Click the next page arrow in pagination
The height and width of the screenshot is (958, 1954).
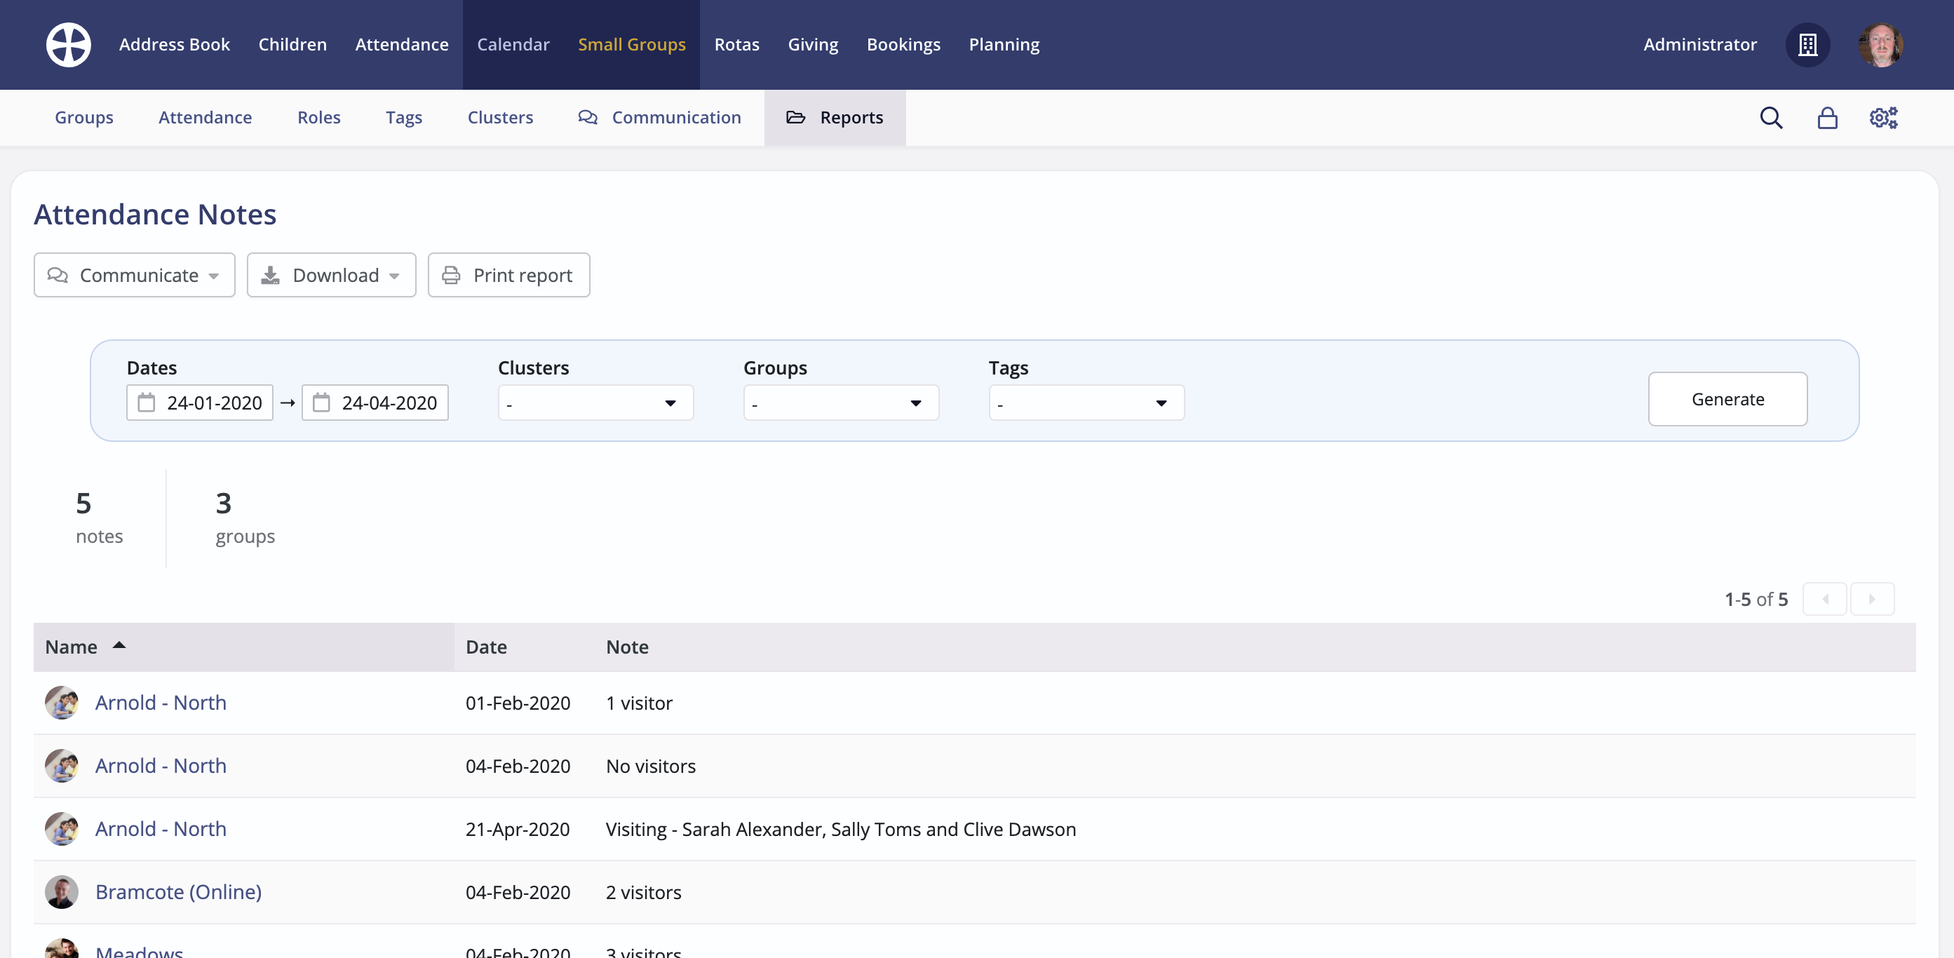click(x=1872, y=599)
